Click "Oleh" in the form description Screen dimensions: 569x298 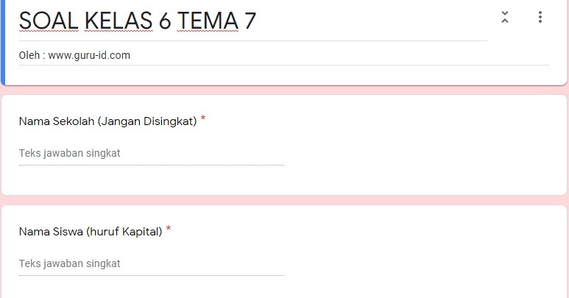pos(29,55)
